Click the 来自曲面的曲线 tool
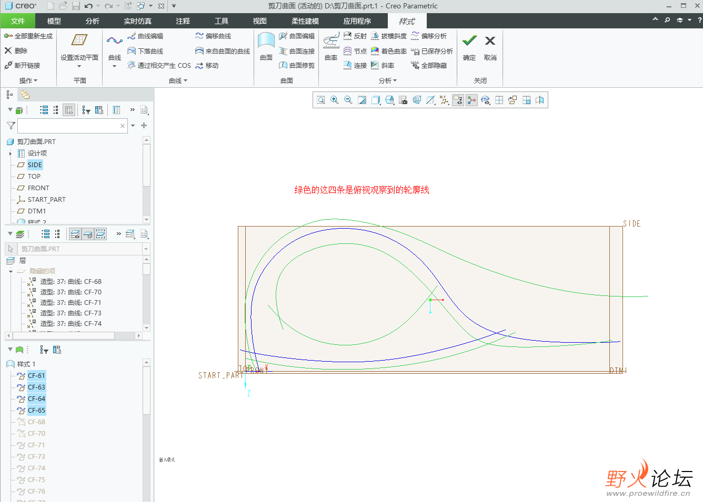This screenshot has width=703, height=502. 223,51
